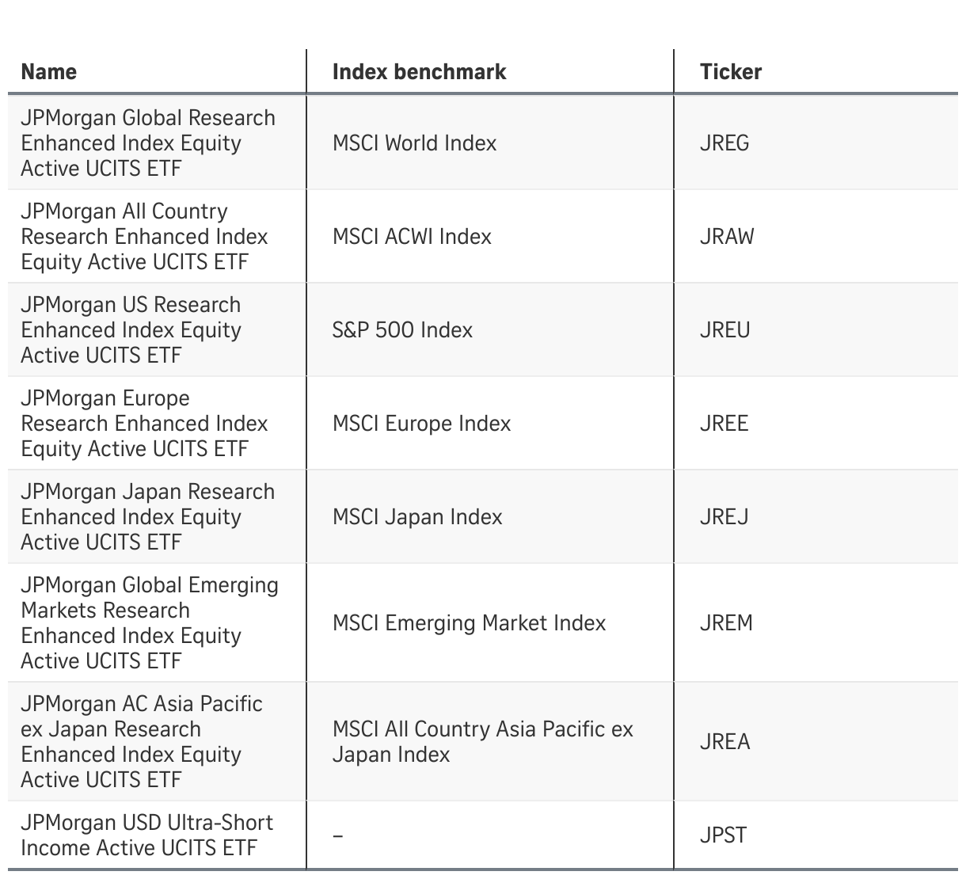Select JPMorgan Europe Research Enhanced Index name
Screen dimensions: 966x879
coord(144,424)
